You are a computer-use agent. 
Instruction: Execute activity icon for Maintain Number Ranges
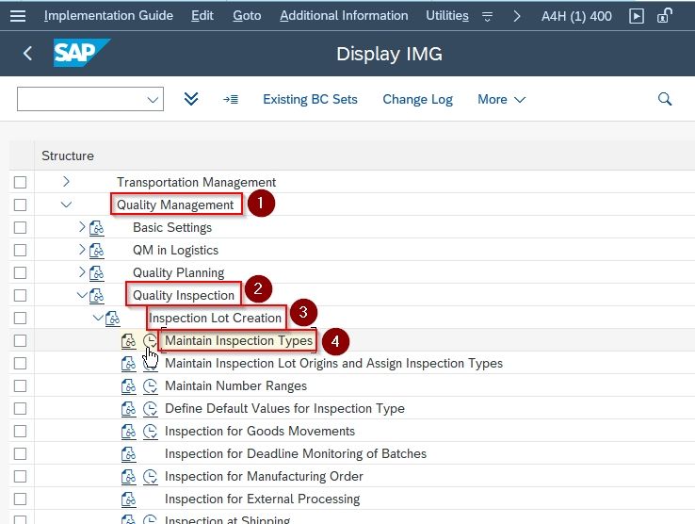coord(151,386)
